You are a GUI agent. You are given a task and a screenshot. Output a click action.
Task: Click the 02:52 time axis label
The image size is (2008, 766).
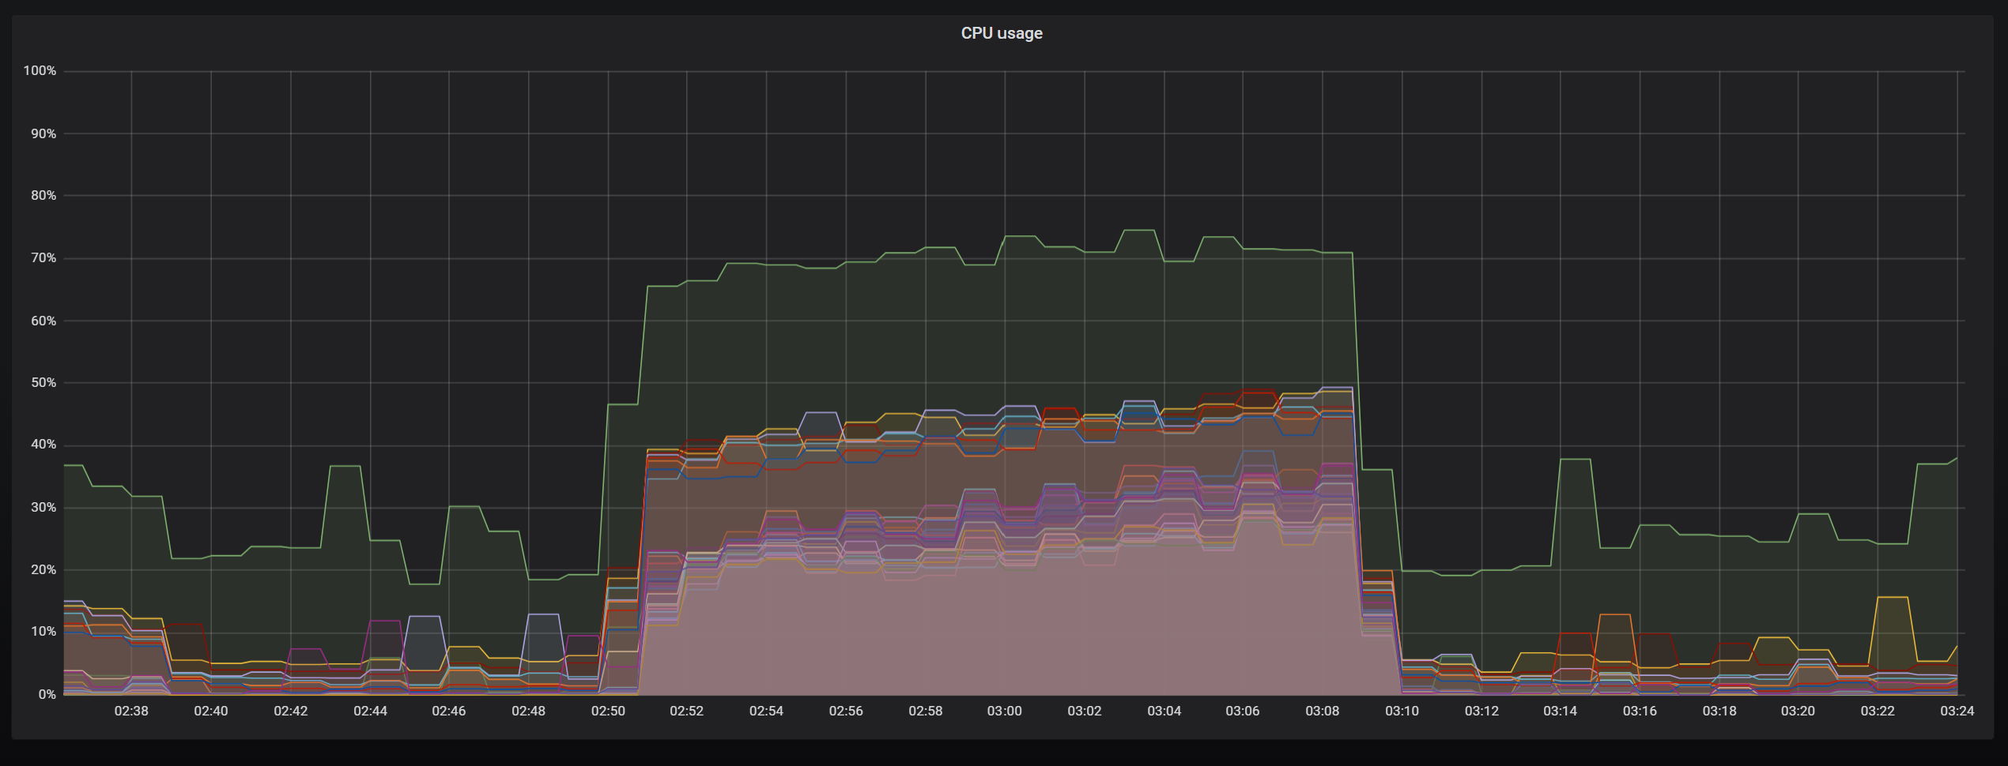pyautogui.click(x=686, y=711)
